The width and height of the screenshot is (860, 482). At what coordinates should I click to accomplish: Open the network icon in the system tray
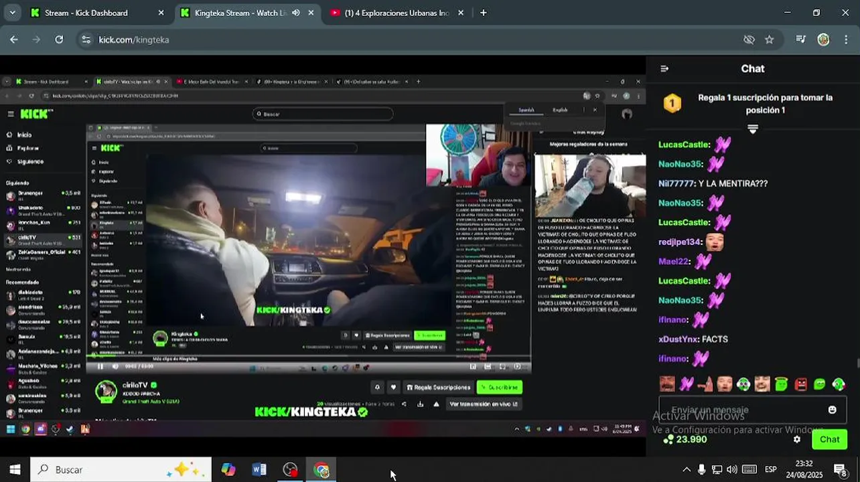(x=717, y=470)
